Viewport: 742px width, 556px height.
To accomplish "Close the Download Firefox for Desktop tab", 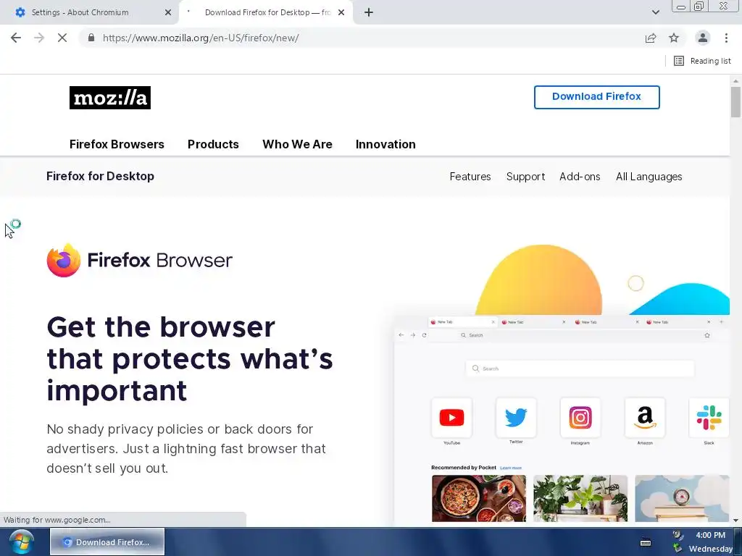I will tap(341, 12).
